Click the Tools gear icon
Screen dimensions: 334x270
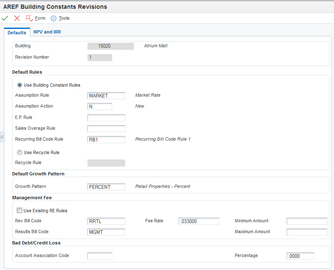tap(54, 18)
